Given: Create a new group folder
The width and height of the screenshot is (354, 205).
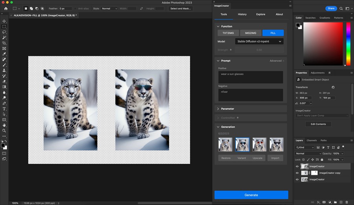Looking at the screenshot, I should [x=335, y=202].
